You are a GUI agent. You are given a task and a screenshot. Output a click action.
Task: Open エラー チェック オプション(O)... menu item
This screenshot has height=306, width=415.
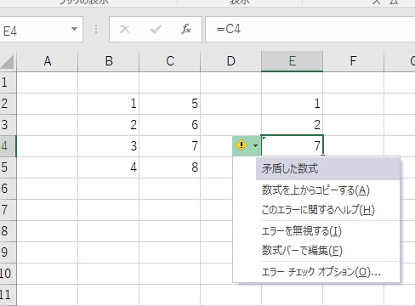click(321, 272)
